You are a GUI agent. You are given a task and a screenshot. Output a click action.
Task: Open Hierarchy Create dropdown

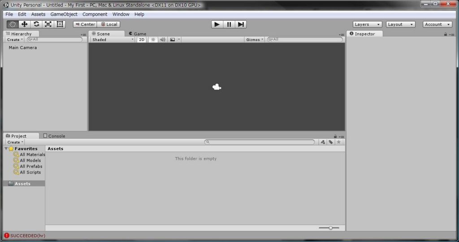pyautogui.click(x=15, y=39)
